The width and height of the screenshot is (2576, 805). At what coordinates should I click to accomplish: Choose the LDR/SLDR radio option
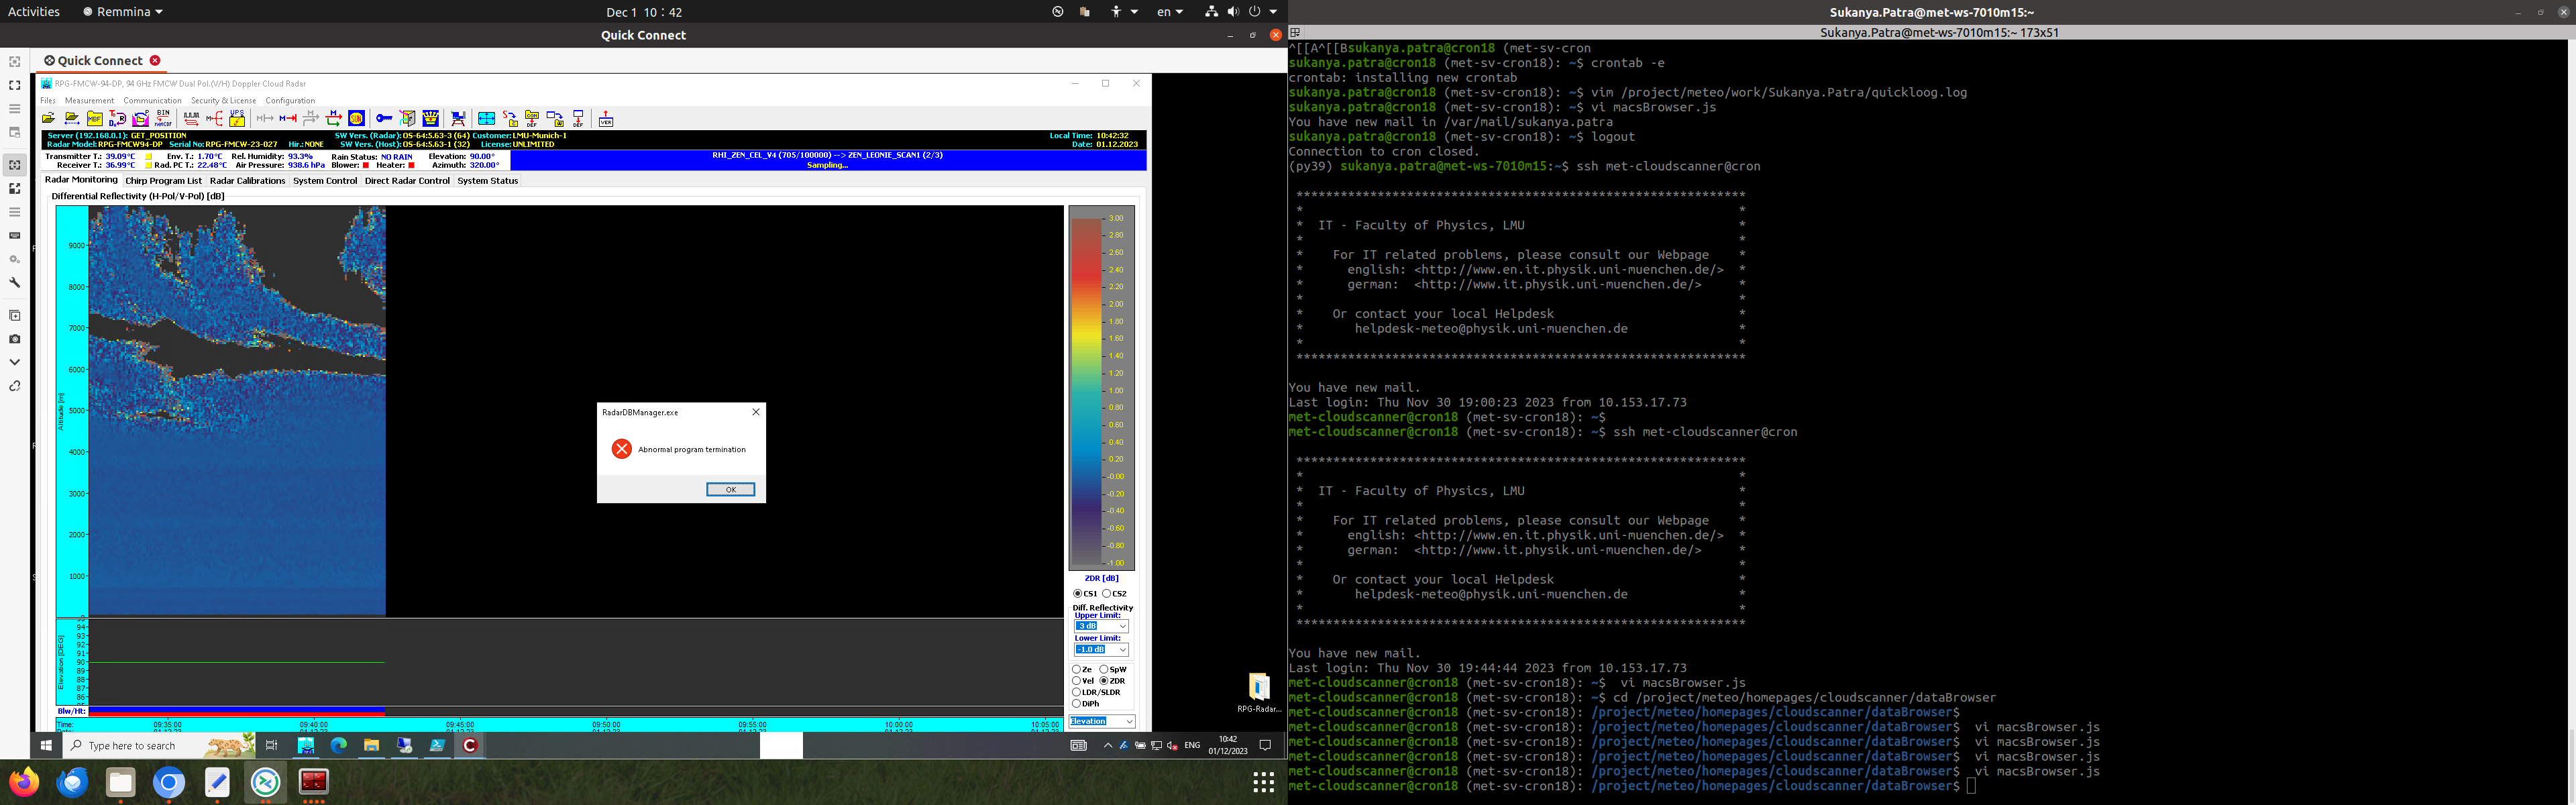1077,692
